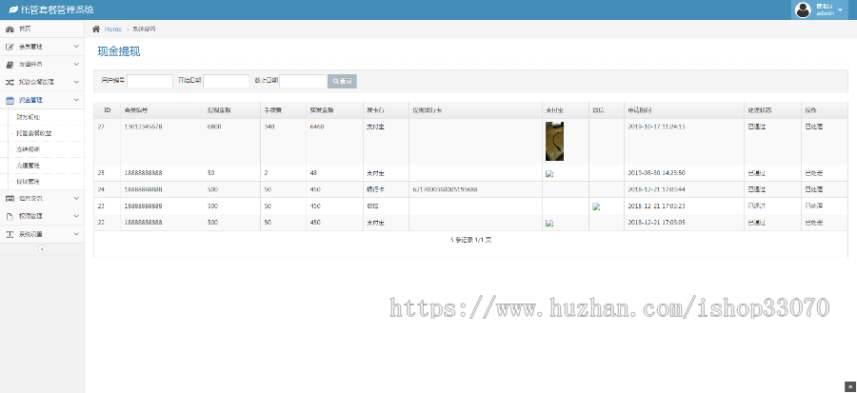This screenshot has height=393, width=857.
Task: Expand the credit-card sidebar menu chevron
Action: (76, 198)
